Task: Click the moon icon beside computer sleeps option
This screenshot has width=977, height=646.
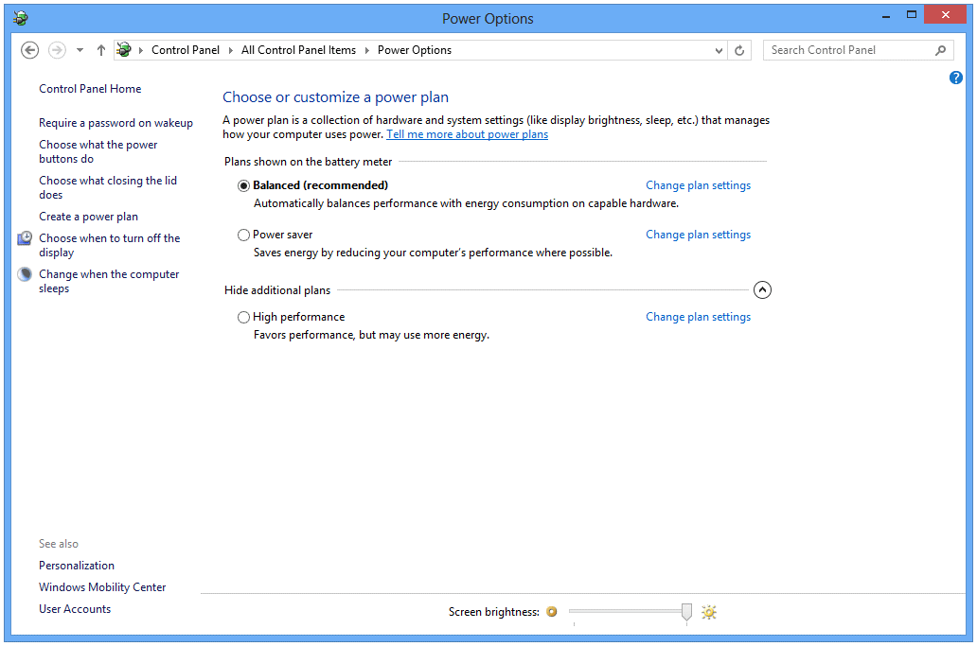Action: pyautogui.click(x=24, y=273)
